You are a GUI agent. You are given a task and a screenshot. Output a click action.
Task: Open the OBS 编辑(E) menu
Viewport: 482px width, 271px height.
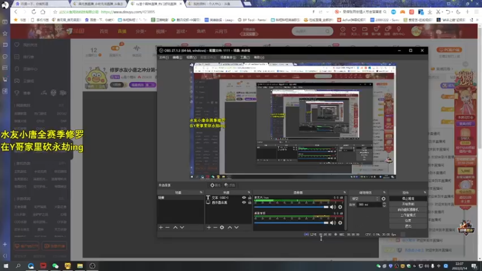click(x=177, y=57)
